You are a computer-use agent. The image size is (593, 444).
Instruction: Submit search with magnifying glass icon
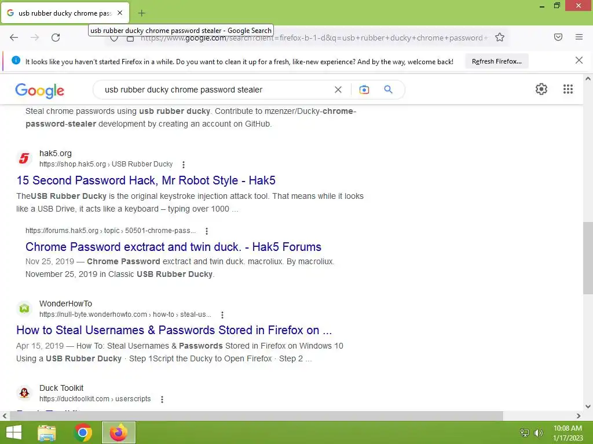(x=388, y=90)
